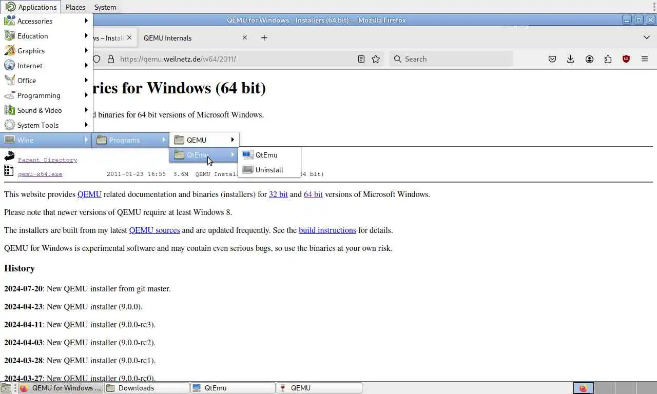Click the QEMU folder icon
This screenshot has width=657, height=394.
click(179, 140)
